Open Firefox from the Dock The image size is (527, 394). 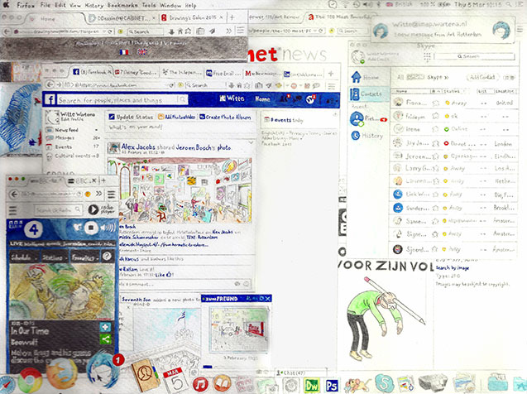(61, 374)
